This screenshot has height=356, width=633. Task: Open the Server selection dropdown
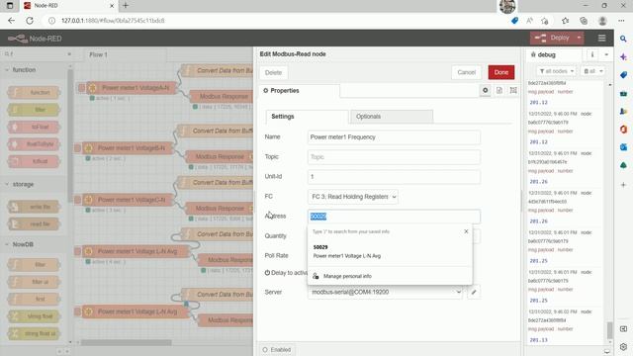tap(385, 292)
